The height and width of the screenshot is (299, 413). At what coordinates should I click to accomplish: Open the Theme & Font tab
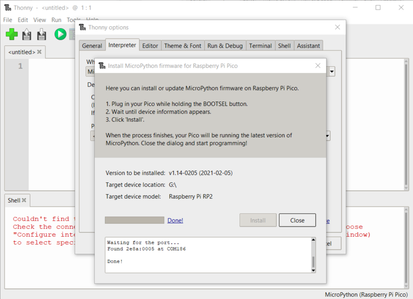tap(182, 46)
